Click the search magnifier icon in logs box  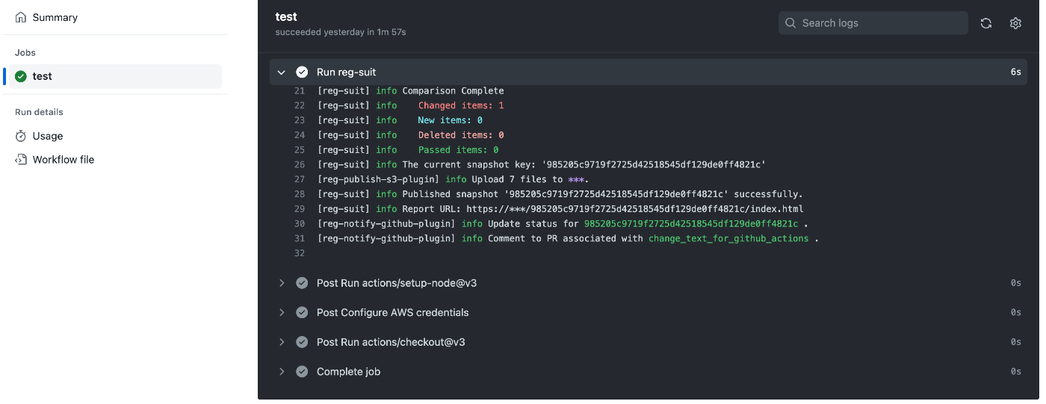click(790, 23)
